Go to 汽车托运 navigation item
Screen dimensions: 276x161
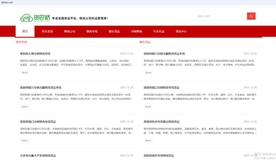point(159,31)
